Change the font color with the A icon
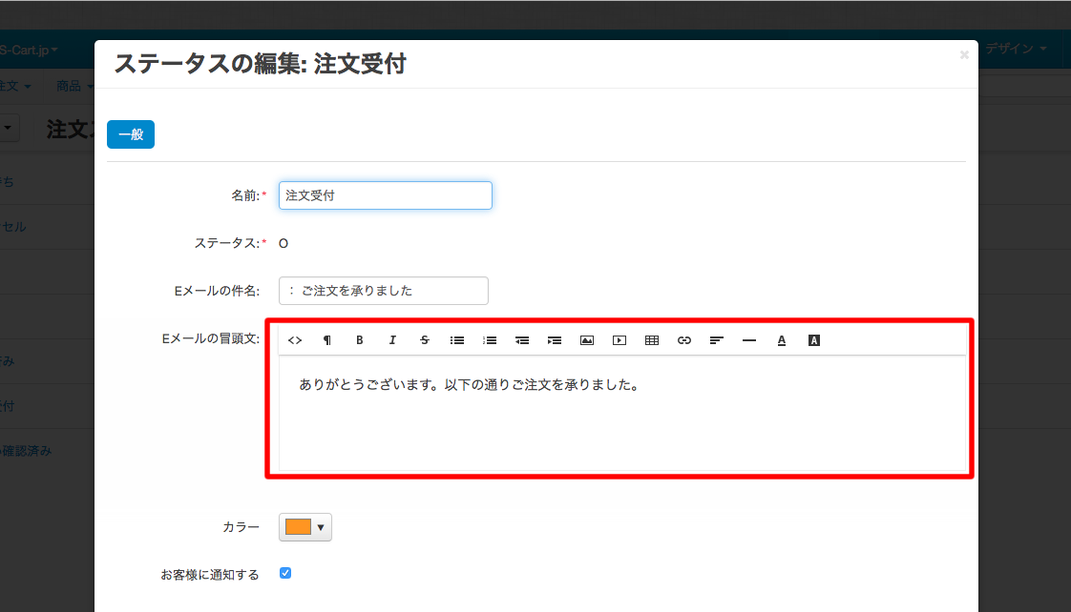Screen dimensions: 1071x612 [x=782, y=340]
